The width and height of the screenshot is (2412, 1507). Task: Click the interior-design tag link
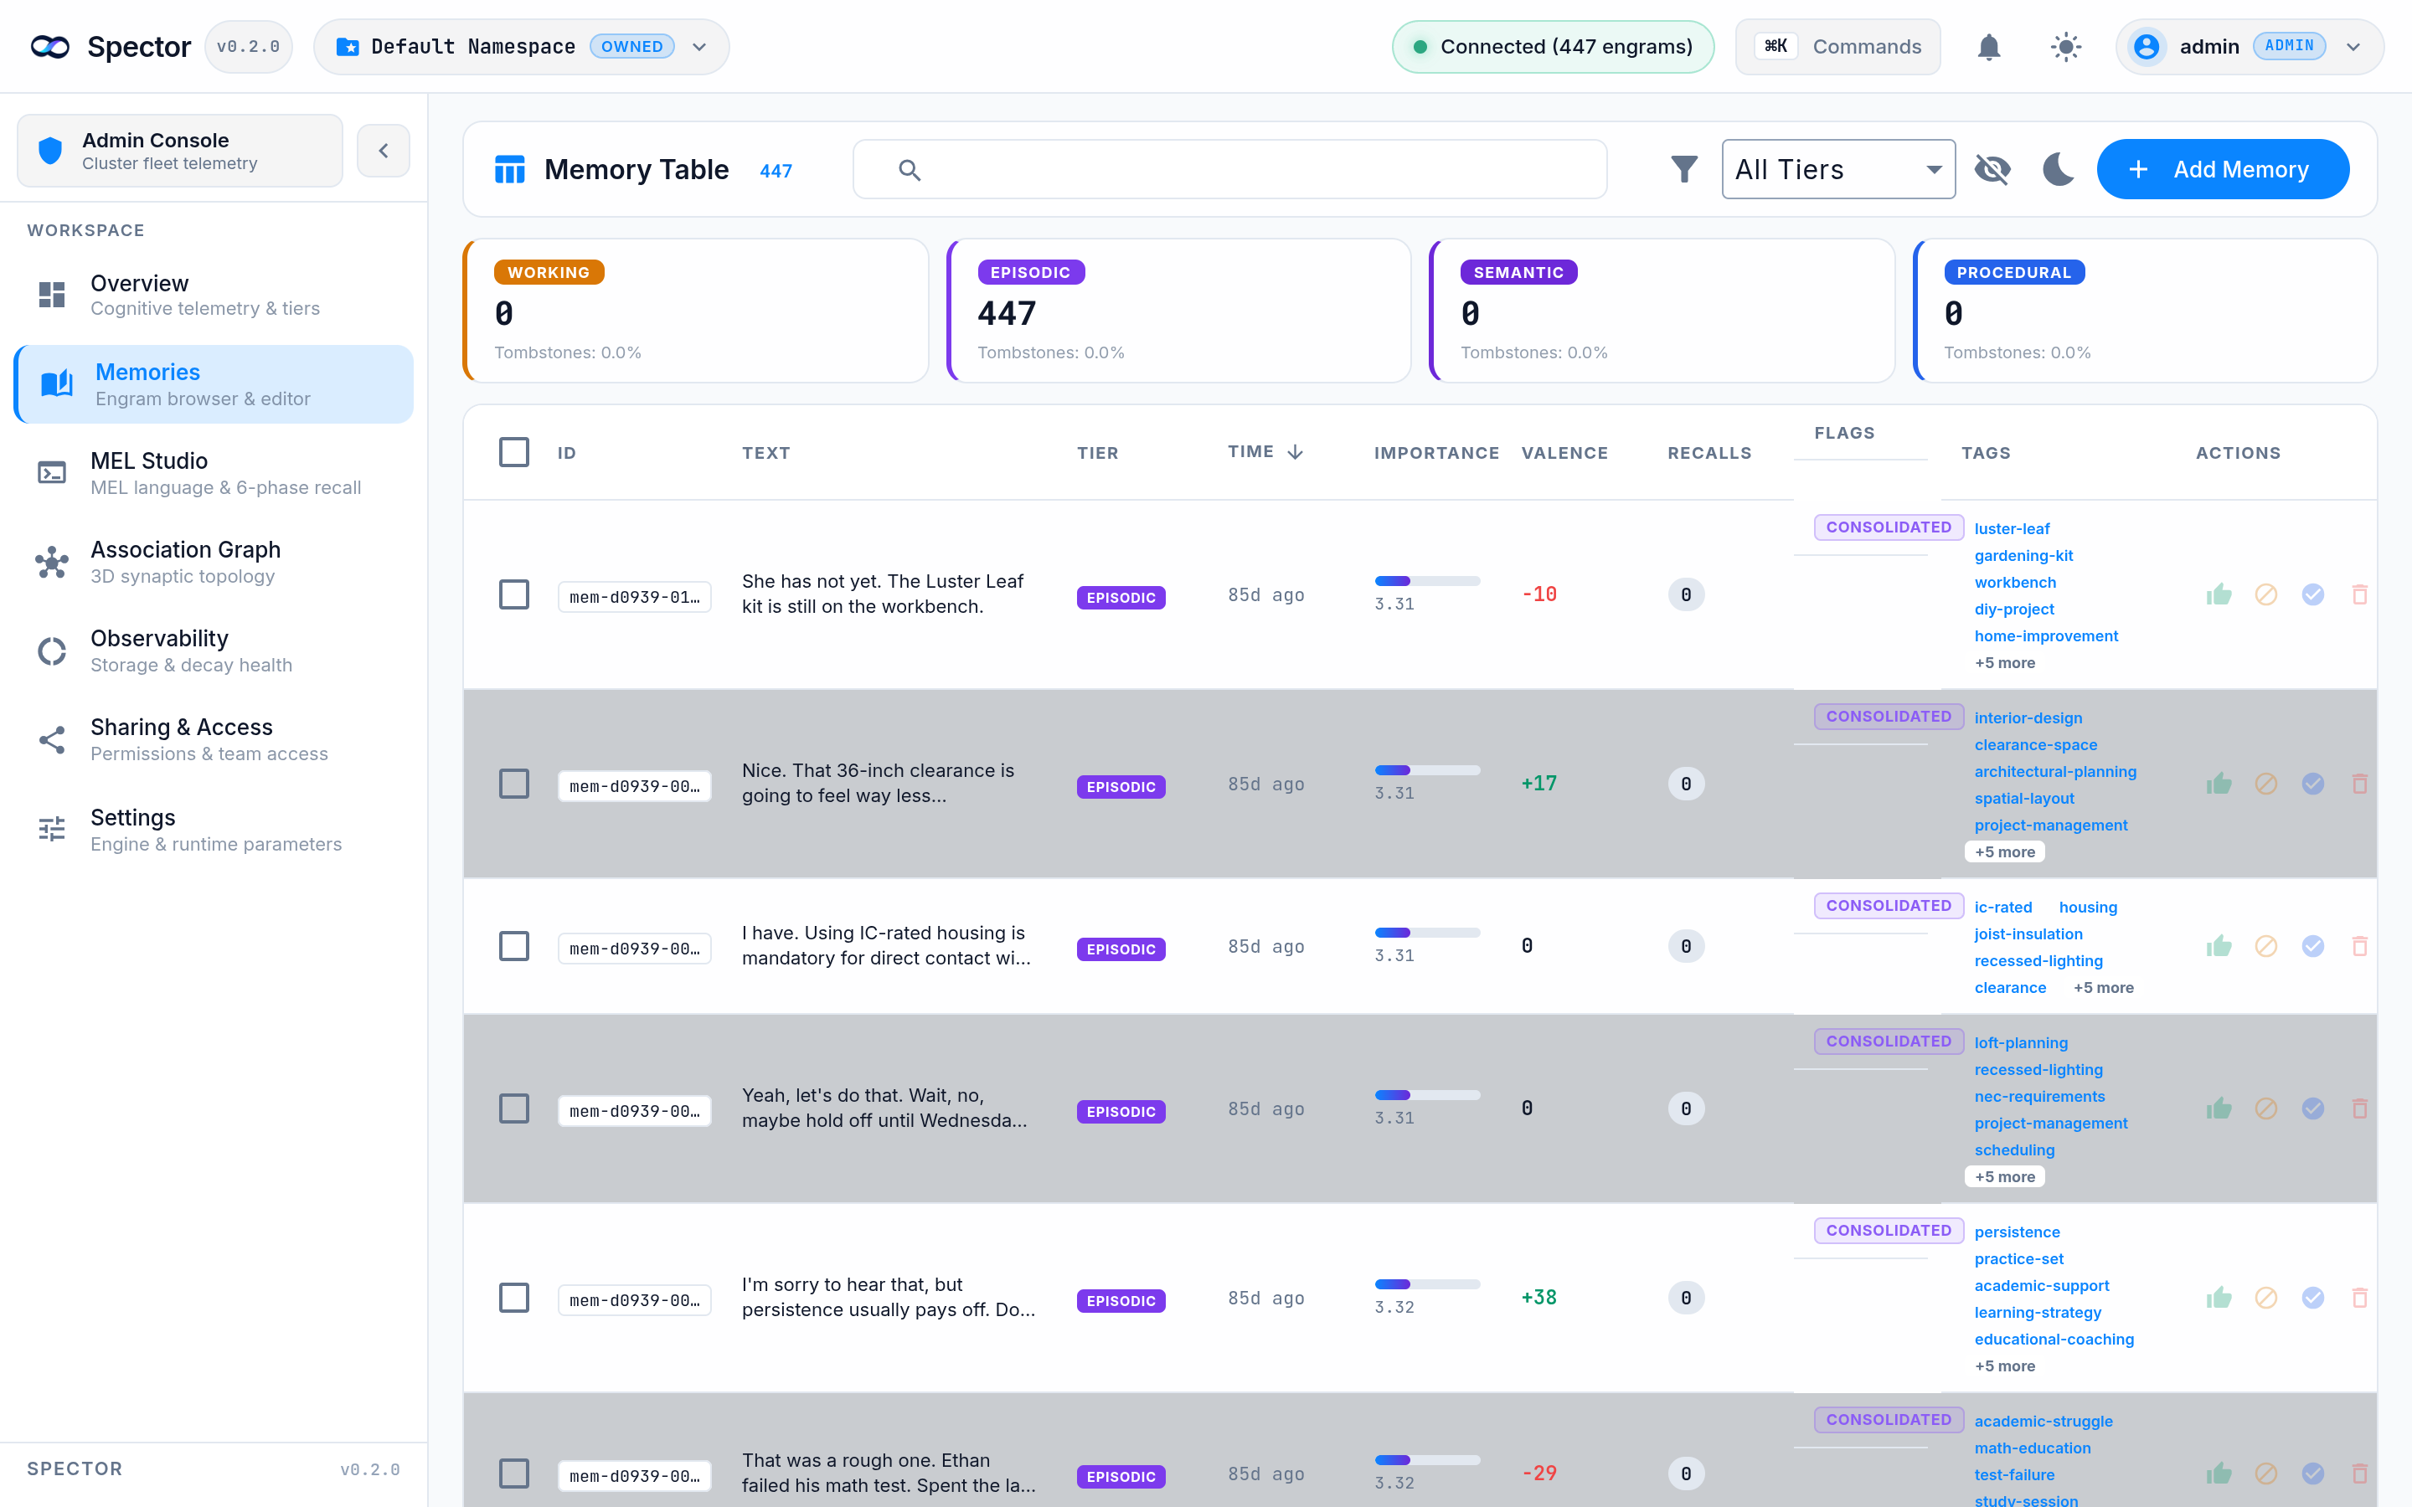[2028, 718]
